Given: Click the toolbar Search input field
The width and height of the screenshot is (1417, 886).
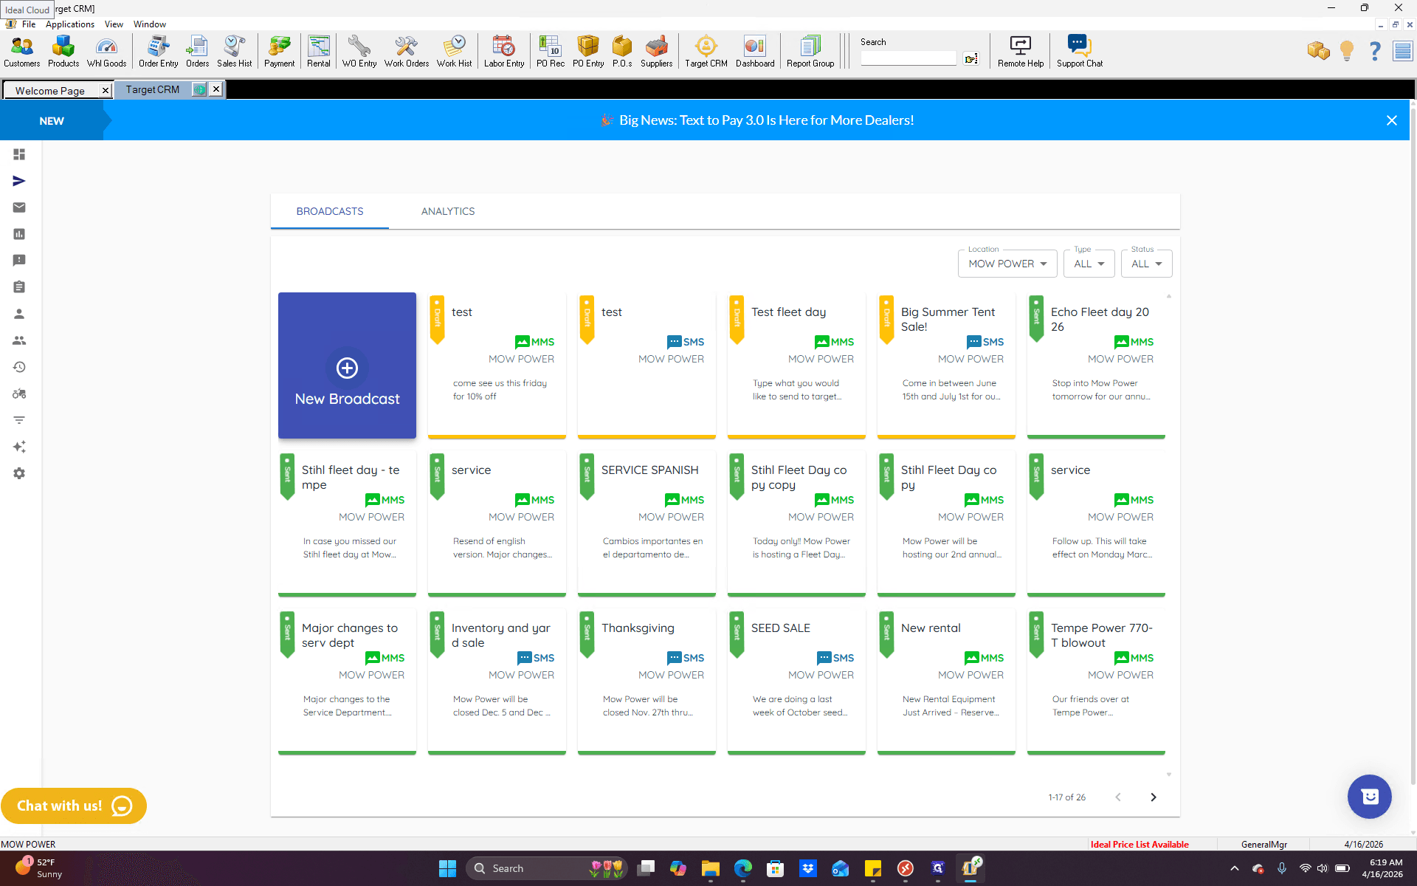Looking at the screenshot, I should tap(909, 58).
